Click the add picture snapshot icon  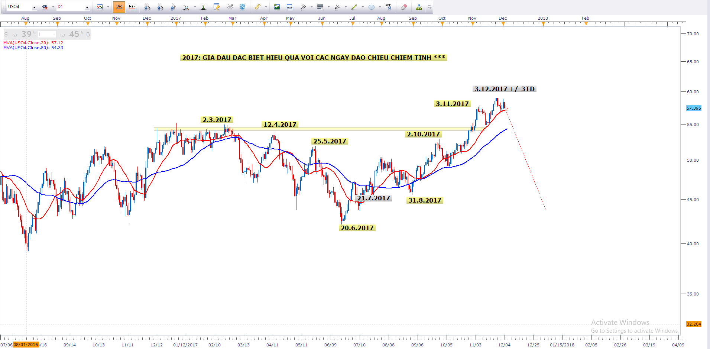[x=277, y=7]
